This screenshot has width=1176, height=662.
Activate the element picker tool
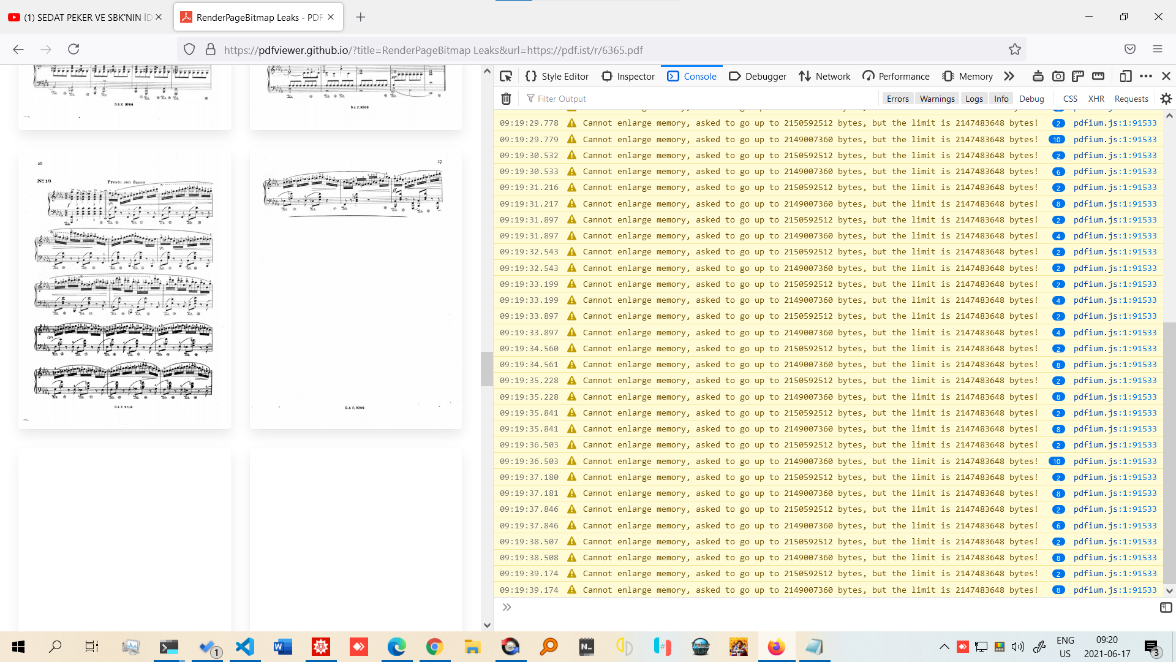506,76
